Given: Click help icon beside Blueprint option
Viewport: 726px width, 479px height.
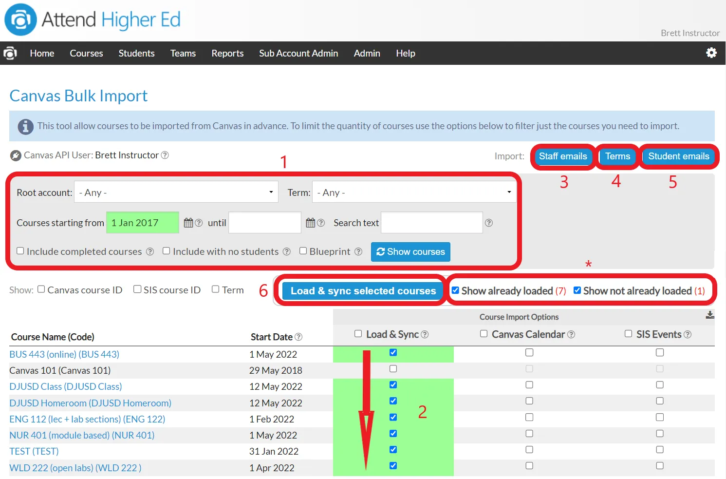Looking at the screenshot, I should tap(358, 251).
